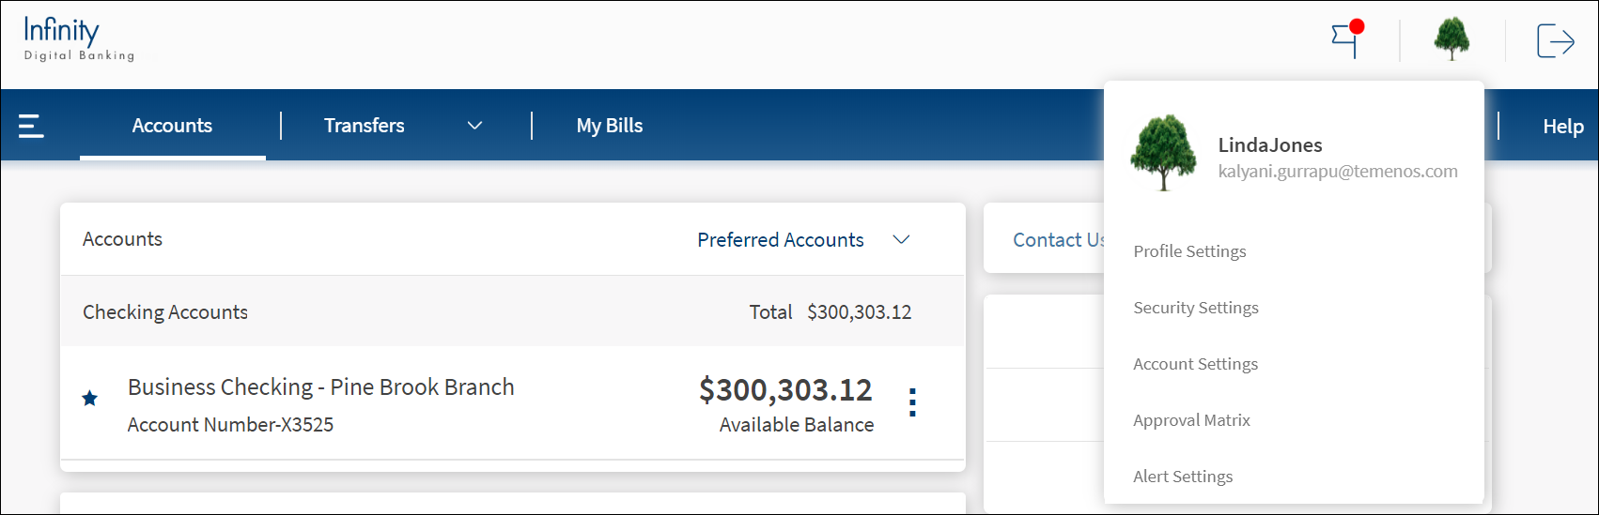This screenshot has width=1599, height=515.
Task: Click the favorite star on Business Checking
Action: (90, 399)
